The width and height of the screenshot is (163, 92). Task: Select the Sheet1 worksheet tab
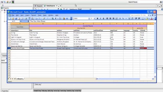(20, 79)
